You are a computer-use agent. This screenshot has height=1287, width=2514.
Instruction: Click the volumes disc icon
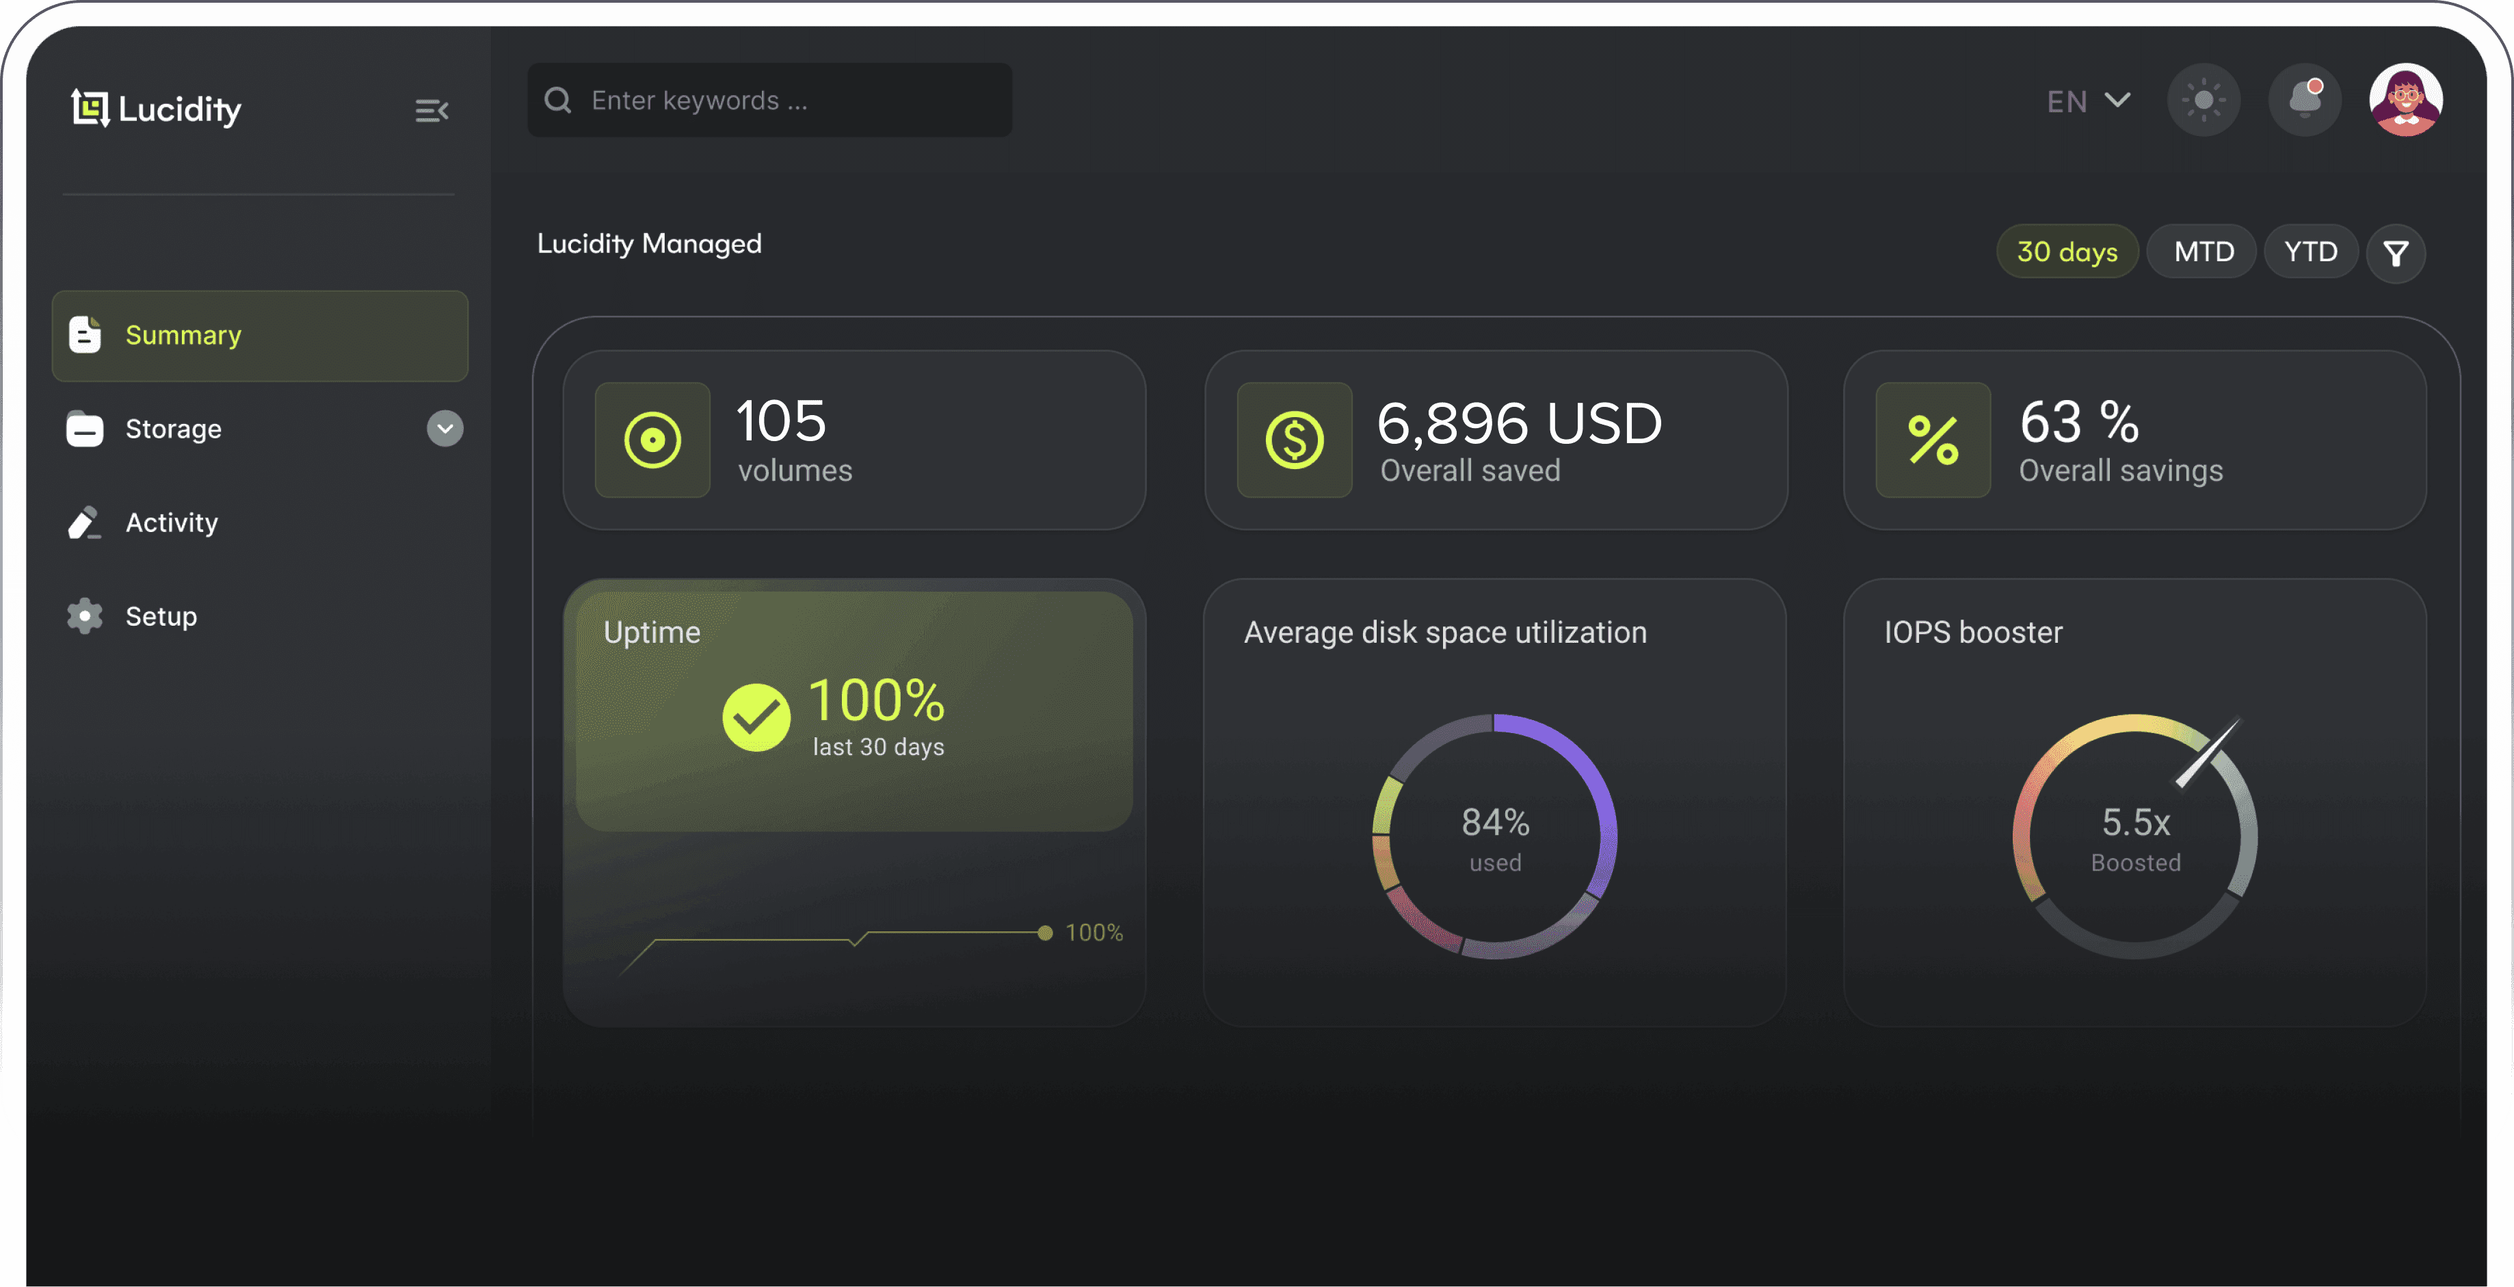tap(652, 440)
